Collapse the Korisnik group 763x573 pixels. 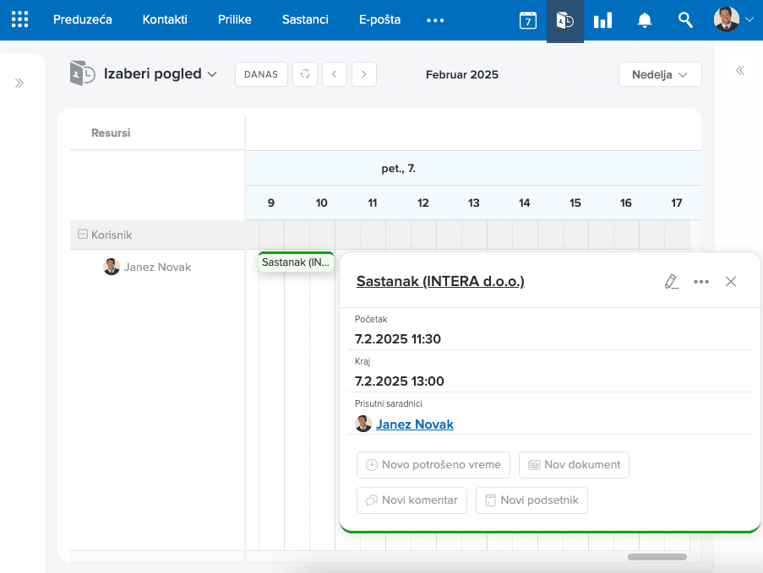(x=83, y=235)
